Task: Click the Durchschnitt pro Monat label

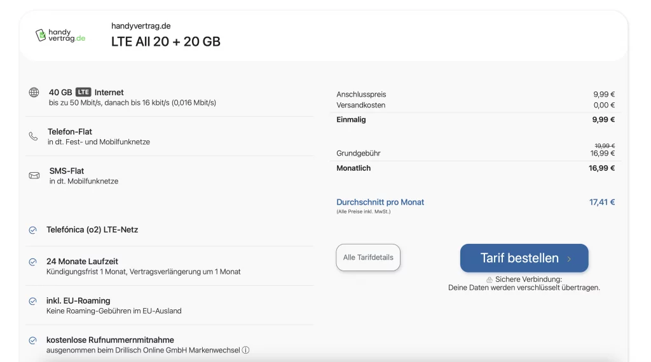Action: click(x=380, y=202)
